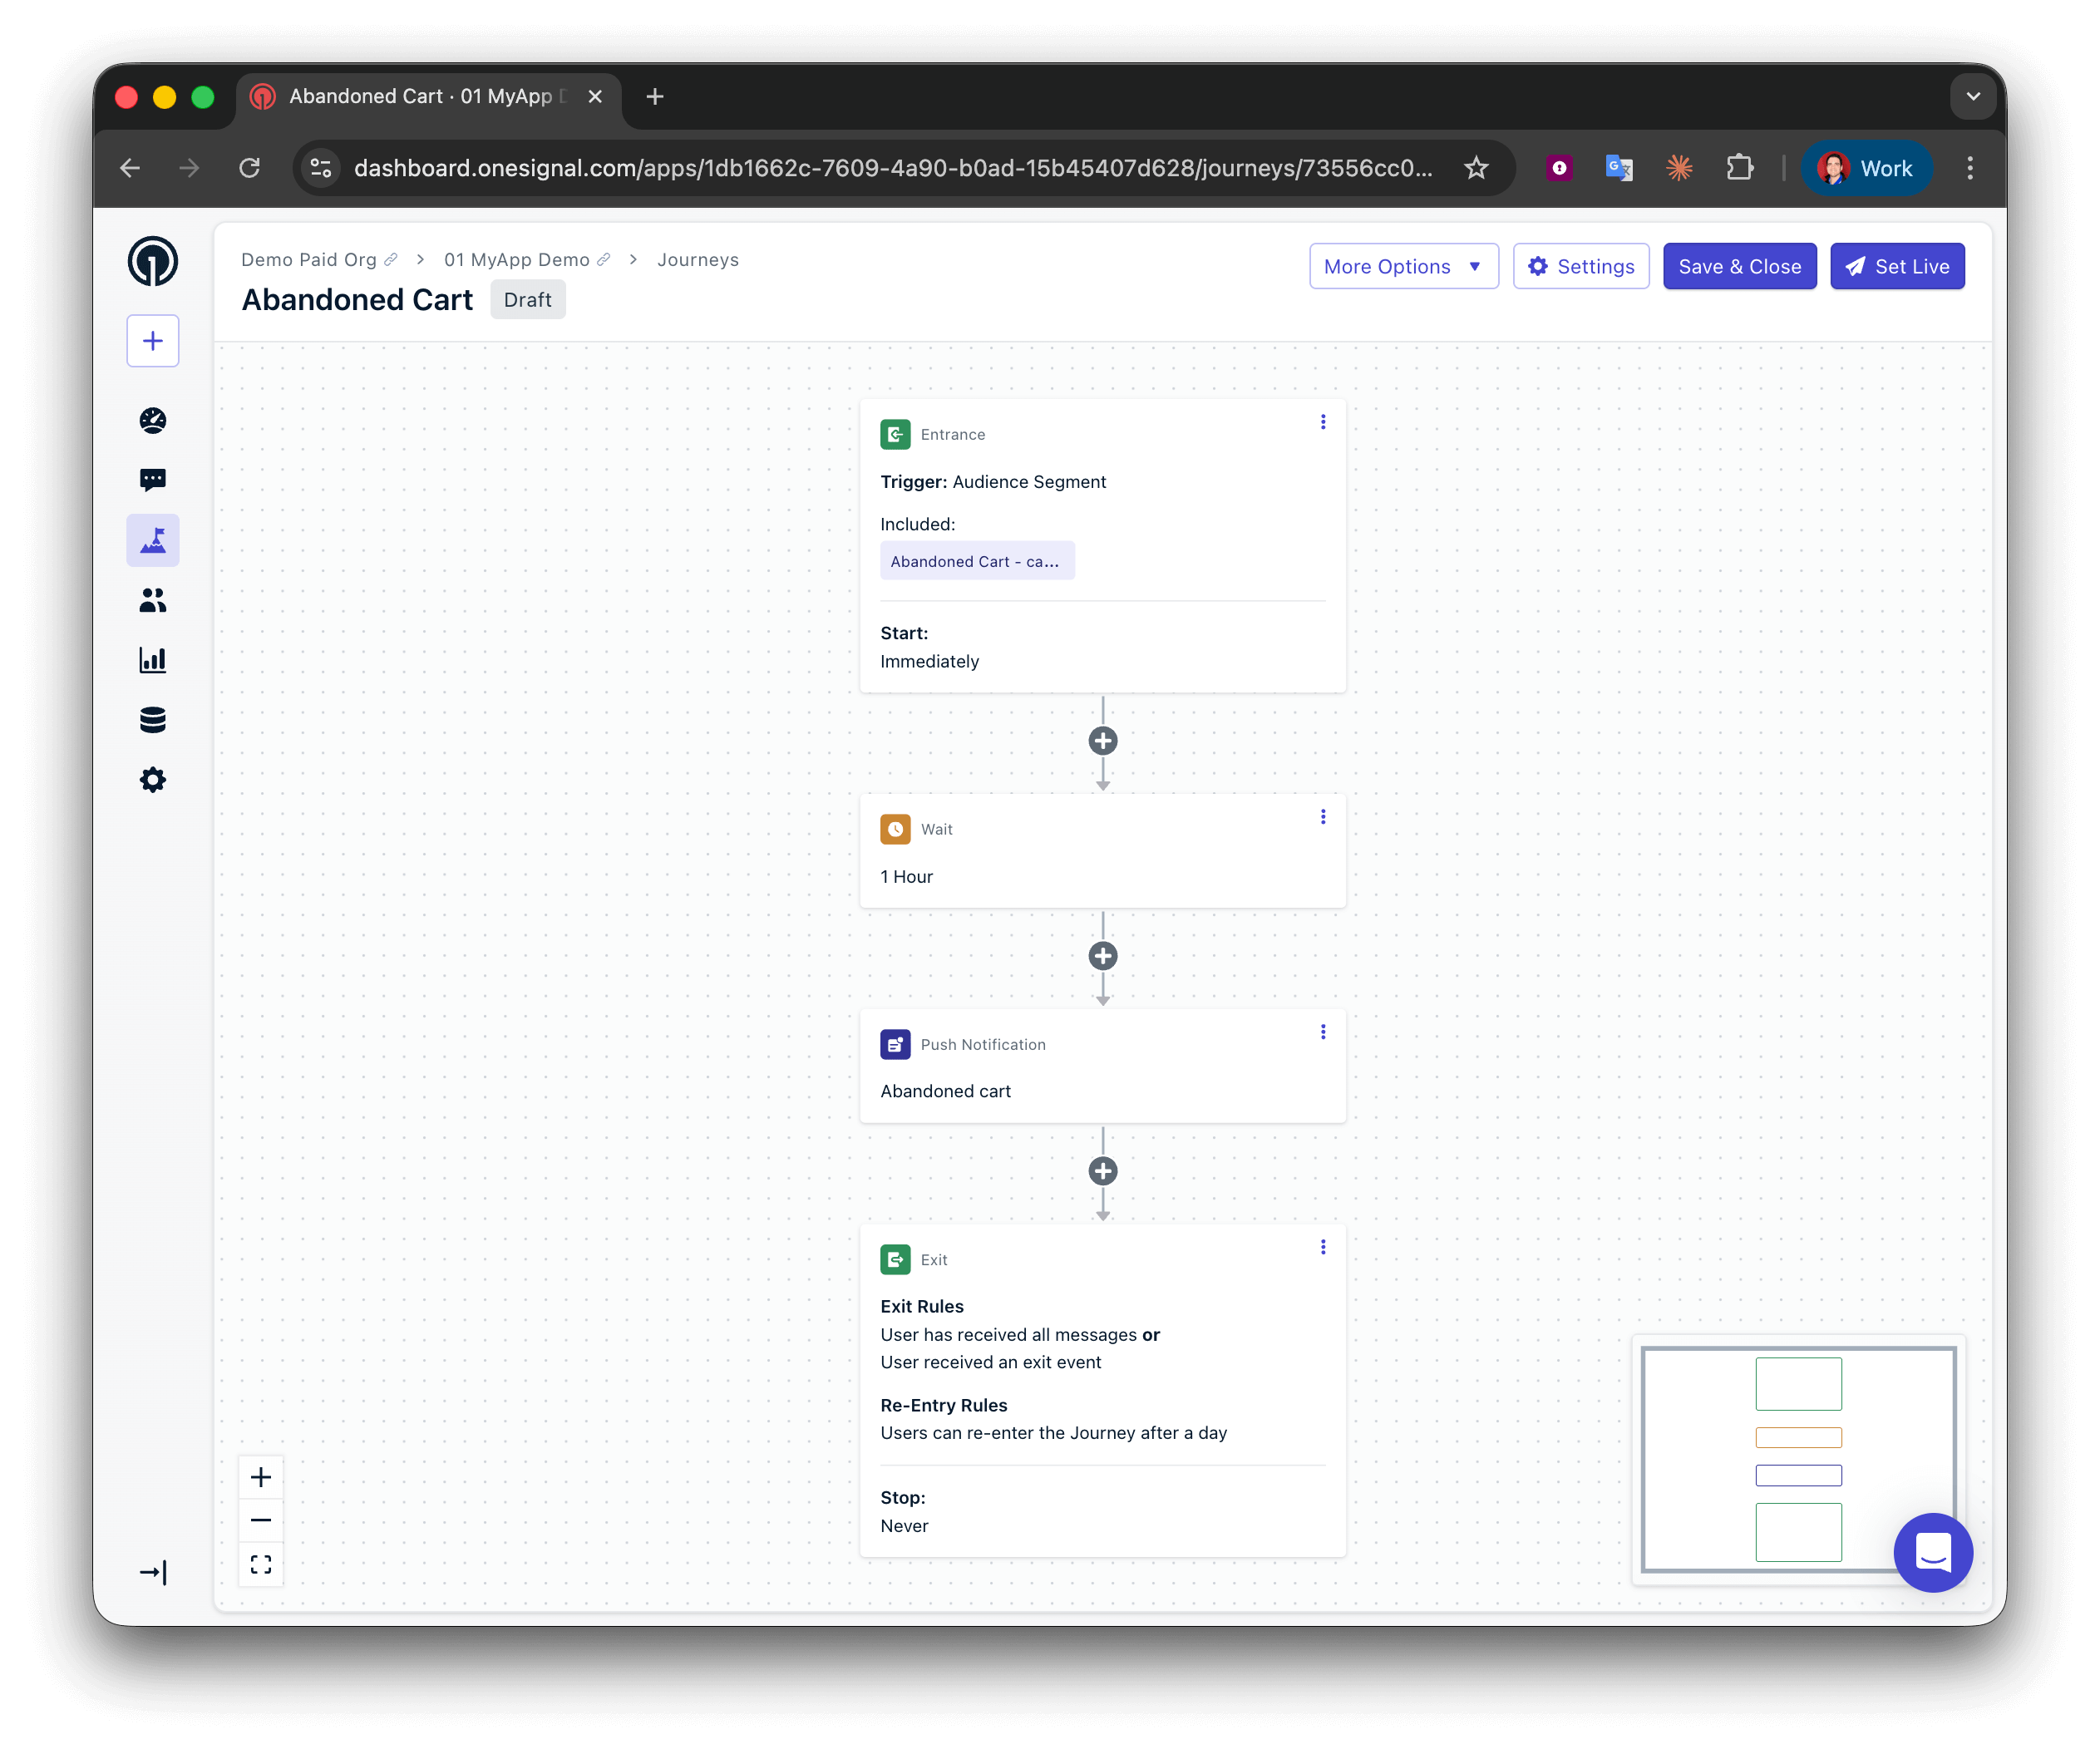The height and width of the screenshot is (1749, 2100).
Task: Open Wait node three-dot menu
Action: (x=1322, y=817)
